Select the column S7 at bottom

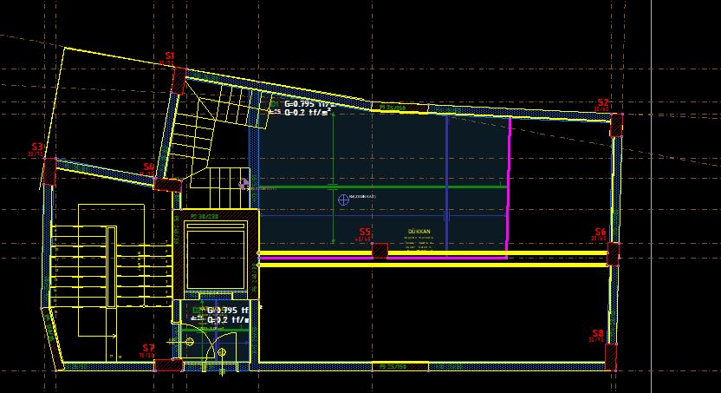[167, 365]
